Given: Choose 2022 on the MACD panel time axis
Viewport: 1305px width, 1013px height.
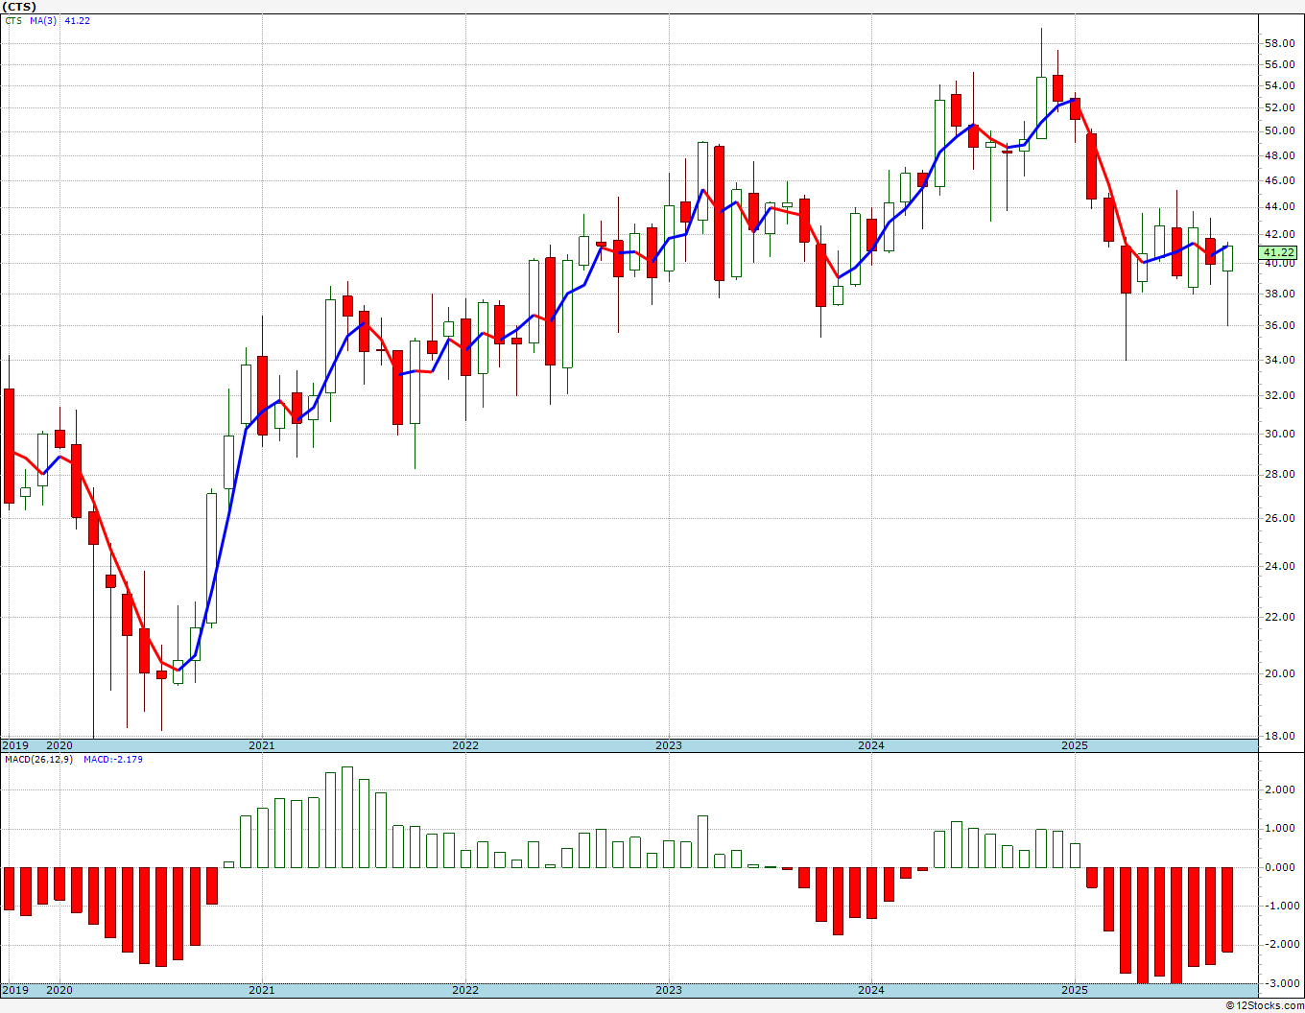Looking at the screenshot, I should point(465,990).
